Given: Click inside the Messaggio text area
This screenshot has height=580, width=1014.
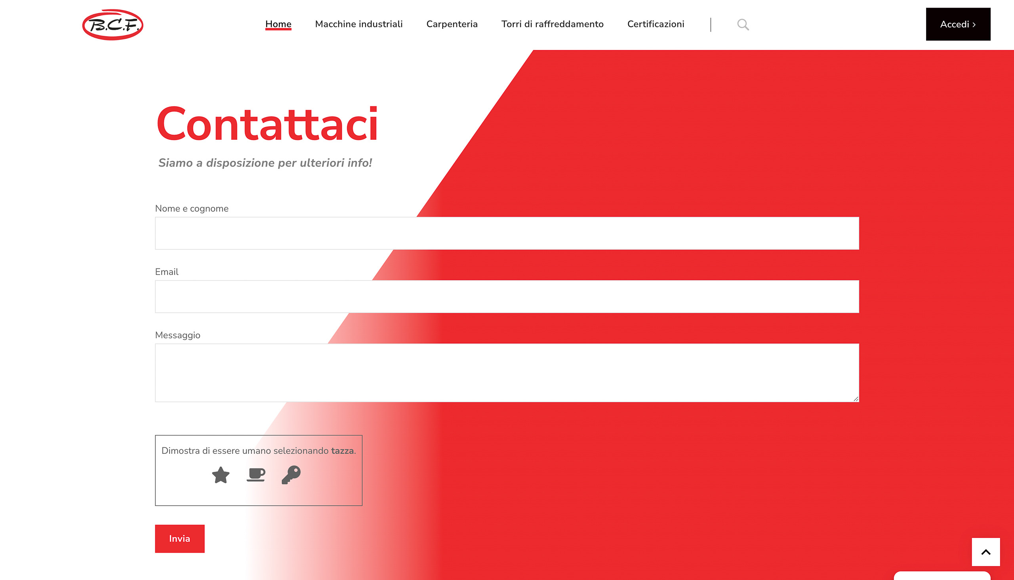Looking at the screenshot, I should [507, 373].
